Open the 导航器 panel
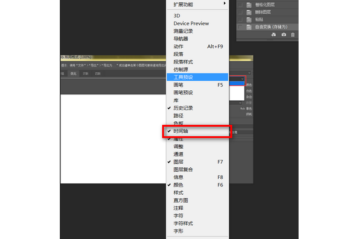 coord(197,39)
